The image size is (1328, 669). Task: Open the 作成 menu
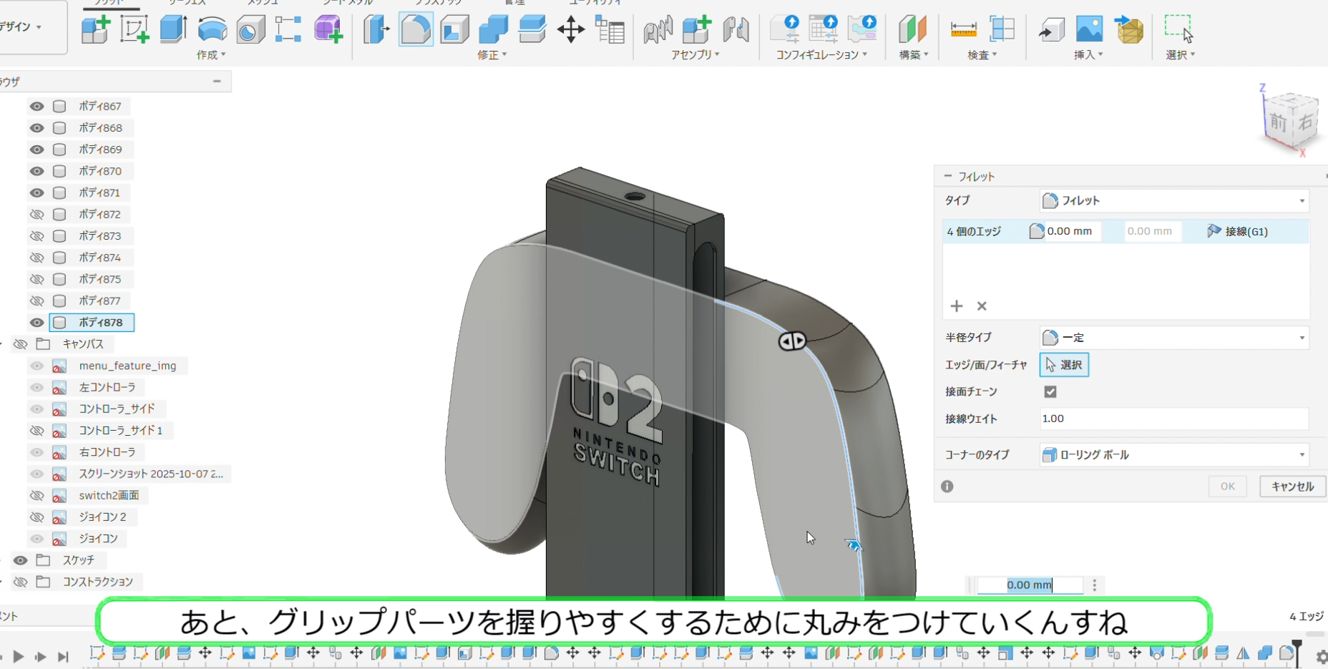click(211, 55)
